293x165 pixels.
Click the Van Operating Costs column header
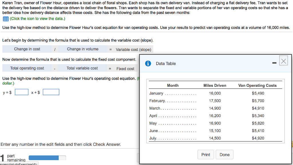click(257, 85)
